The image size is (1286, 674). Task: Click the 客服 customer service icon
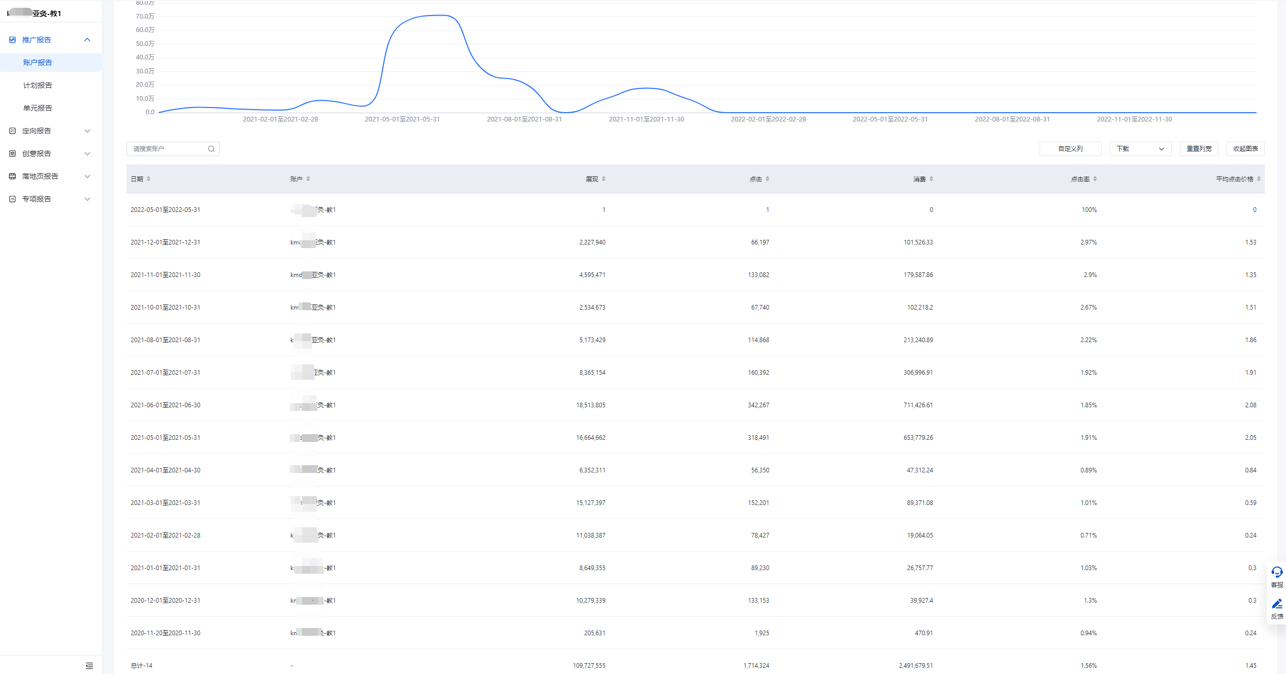pos(1277,573)
